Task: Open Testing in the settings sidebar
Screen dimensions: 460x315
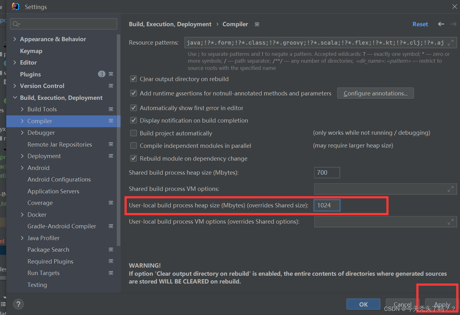Action: click(x=37, y=285)
